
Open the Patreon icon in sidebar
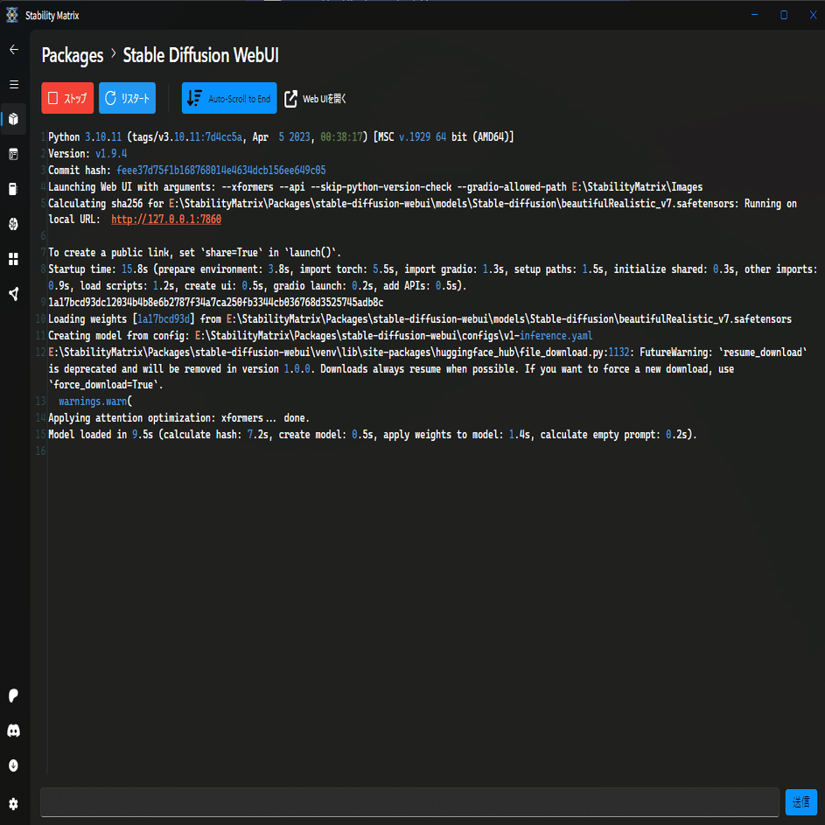pos(14,696)
